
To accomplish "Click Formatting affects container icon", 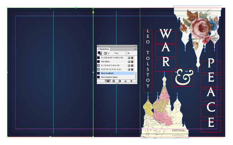I will pyautogui.click(x=105, y=53).
